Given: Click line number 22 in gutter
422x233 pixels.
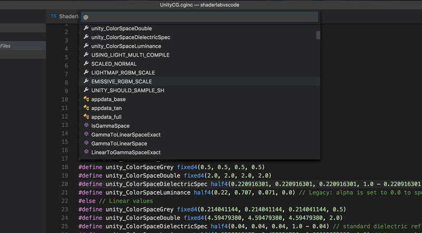Looking at the screenshot, I should [x=64, y=201].
